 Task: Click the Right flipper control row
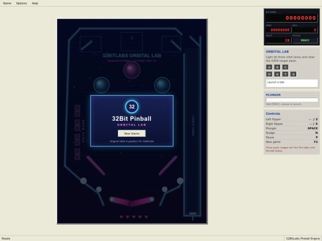(x=292, y=124)
